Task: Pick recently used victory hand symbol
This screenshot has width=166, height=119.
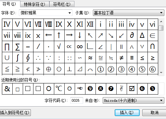Action: pyautogui.click(x=121, y=89)
